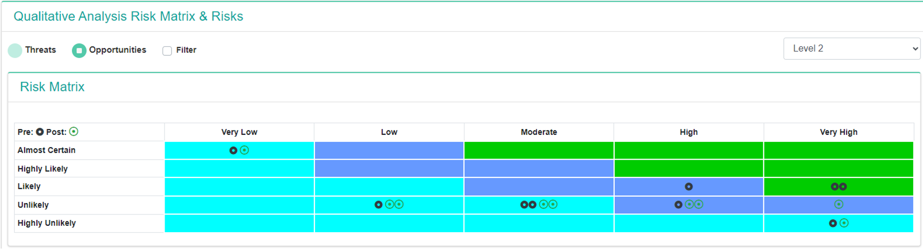The height and width of the screenshot is (249, 923).
Task: Click pre-risk marker in Almost Certain Very Low cell
Action: (233, 150)
